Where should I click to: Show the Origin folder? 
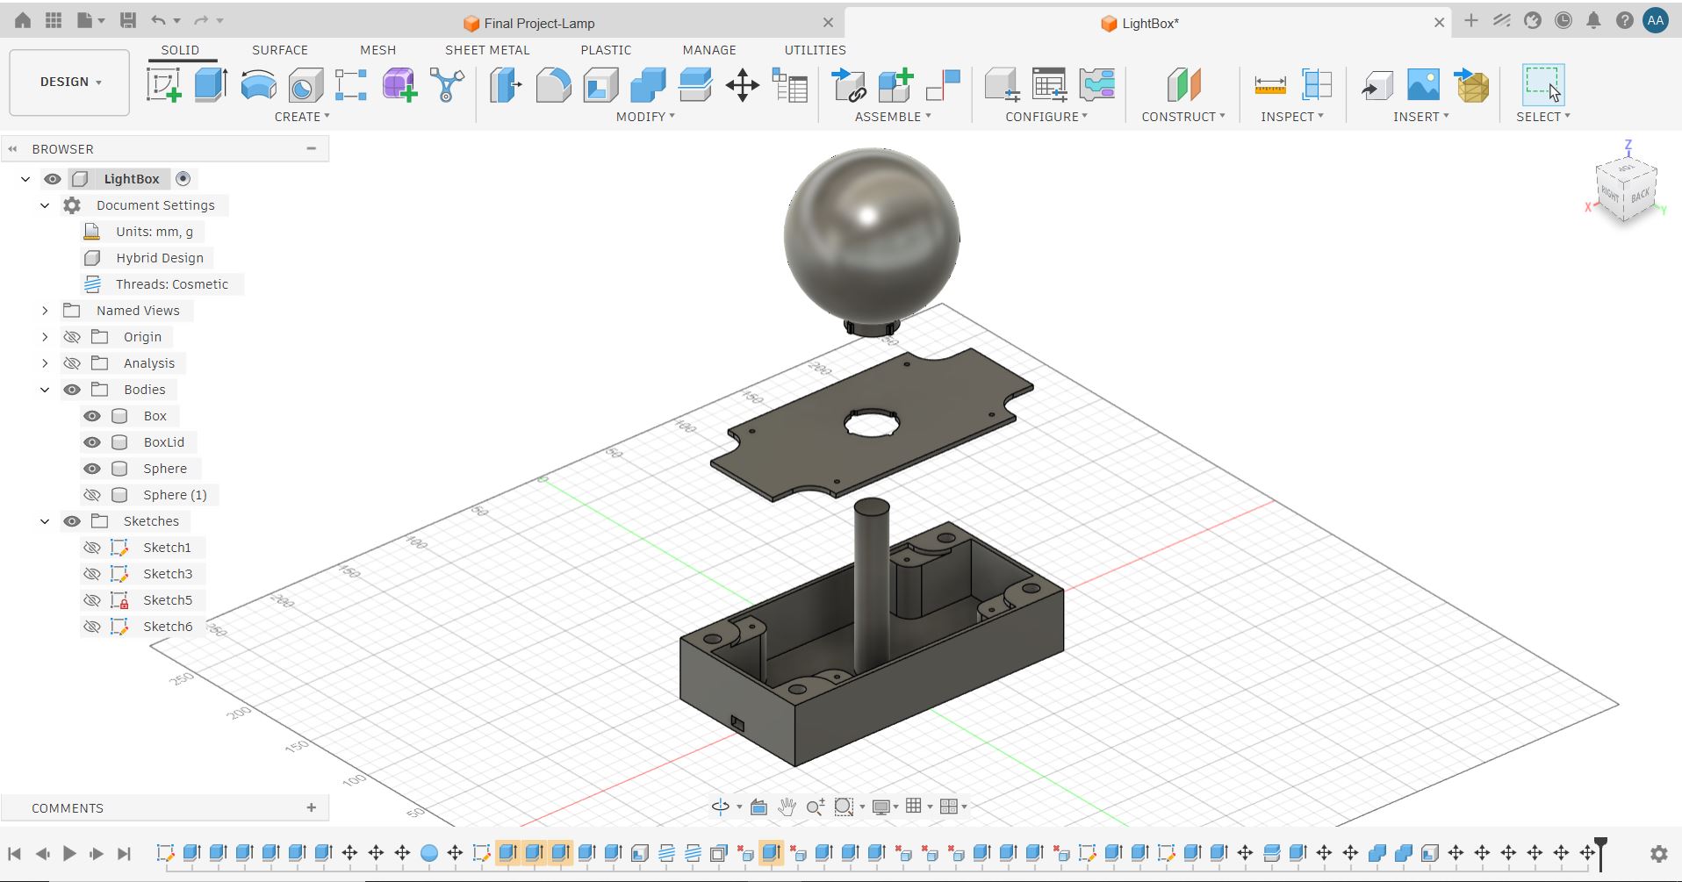click(x=72, y=337)
